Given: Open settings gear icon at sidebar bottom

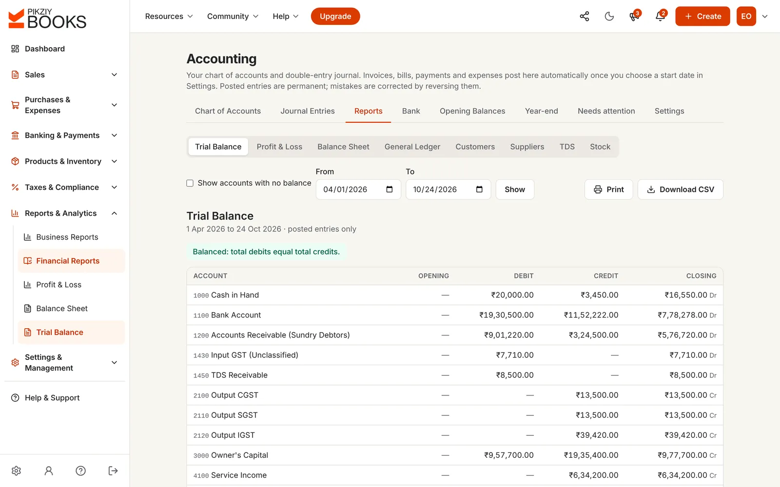Looking at the screenshot, I should click(x=16, y=470).
